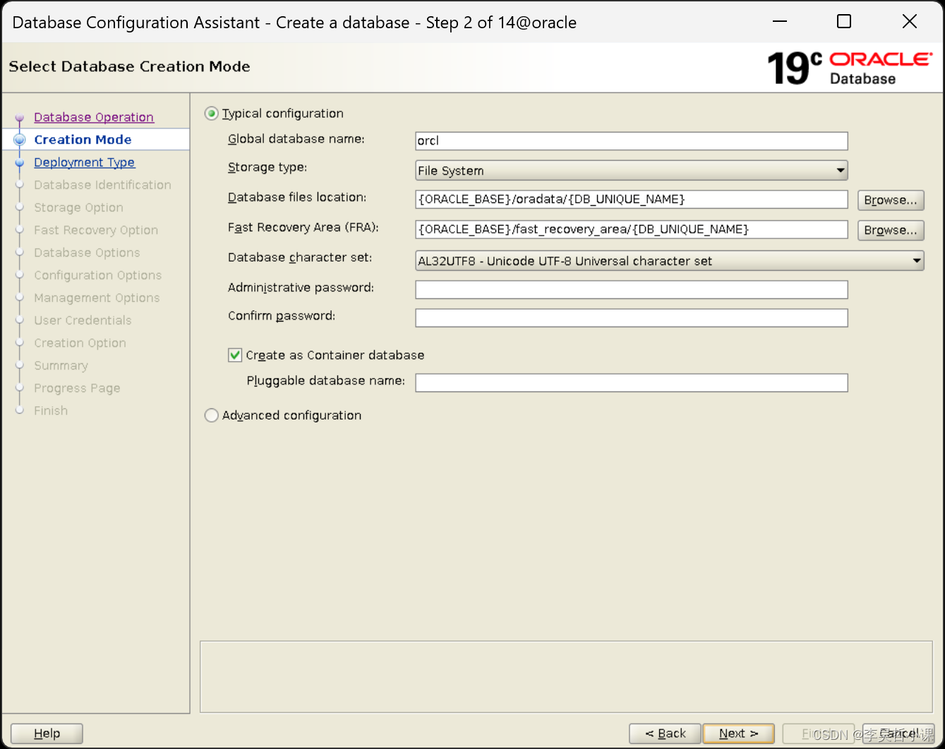Viewport: 945px width, 749px height.
Task: Click Progress Page step label
Action: tap(77, 388)
